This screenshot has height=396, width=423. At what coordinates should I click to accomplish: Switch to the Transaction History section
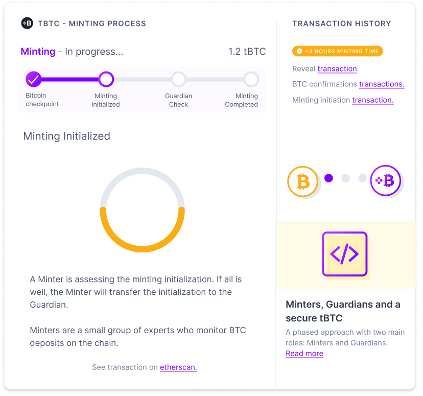pos(341,24)
